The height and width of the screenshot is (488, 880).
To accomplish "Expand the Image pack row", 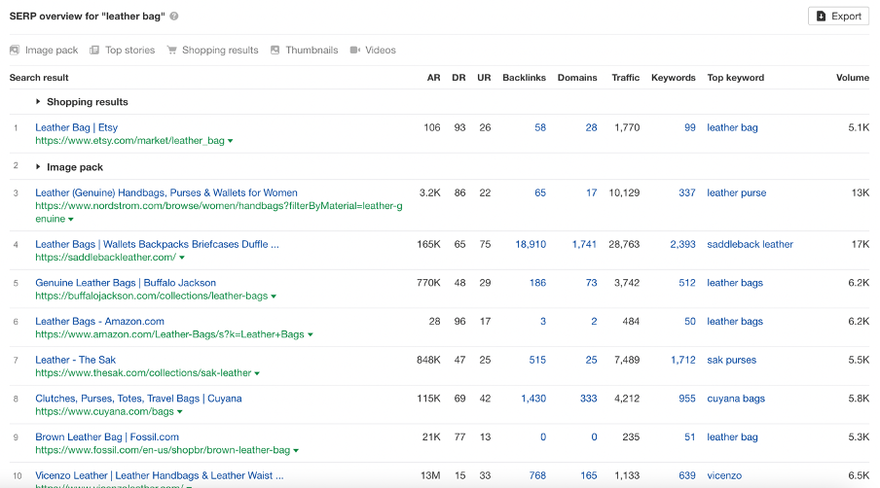I will pos(38,167).
